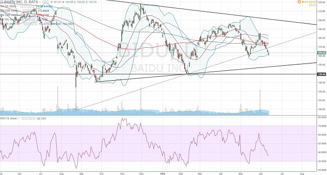Hide the BB (20, close, 2) indicator
The width and height of the screenshot is (327, 175).
pos(25,24)
